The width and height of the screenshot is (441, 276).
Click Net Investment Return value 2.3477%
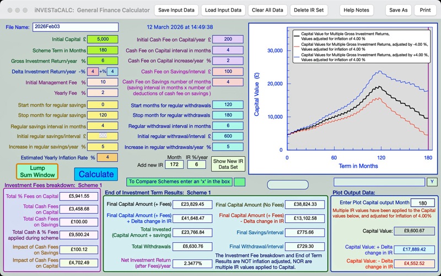[192, 264]
